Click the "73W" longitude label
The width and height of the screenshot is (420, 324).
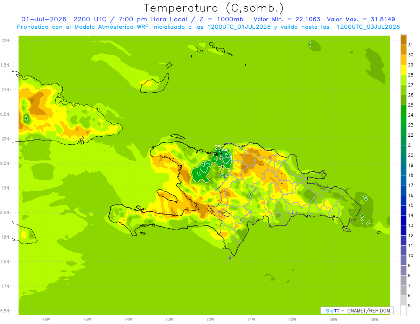(x=169, y=319)
